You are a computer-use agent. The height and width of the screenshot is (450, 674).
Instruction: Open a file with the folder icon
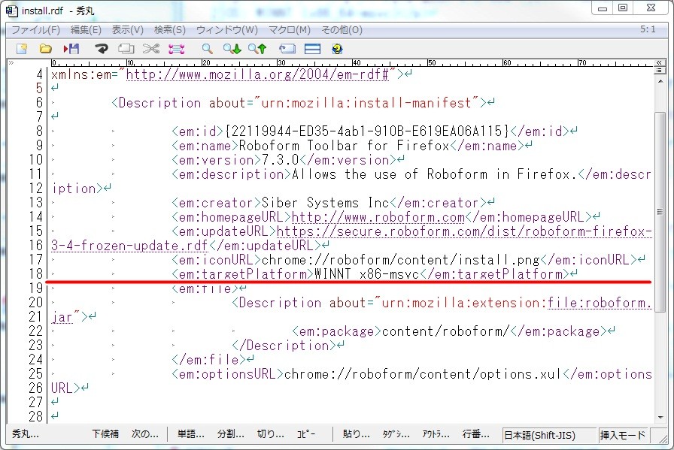tap(46, 49)
